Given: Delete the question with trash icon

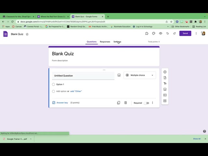Looking at the screenshot, I should [125, 103].
